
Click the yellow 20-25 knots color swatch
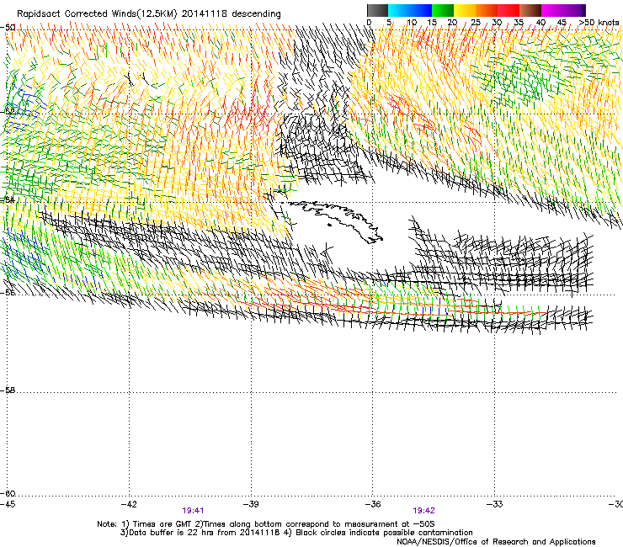pyautogui.click(x=465, y=10)
